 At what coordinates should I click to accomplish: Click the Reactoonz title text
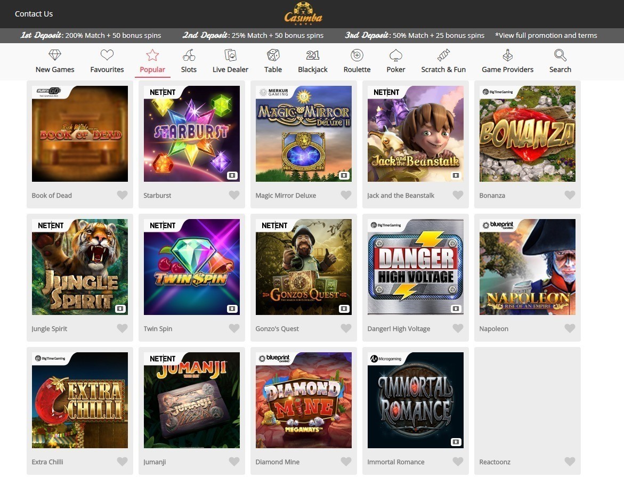pyautogui.click(x=495, y=462)
